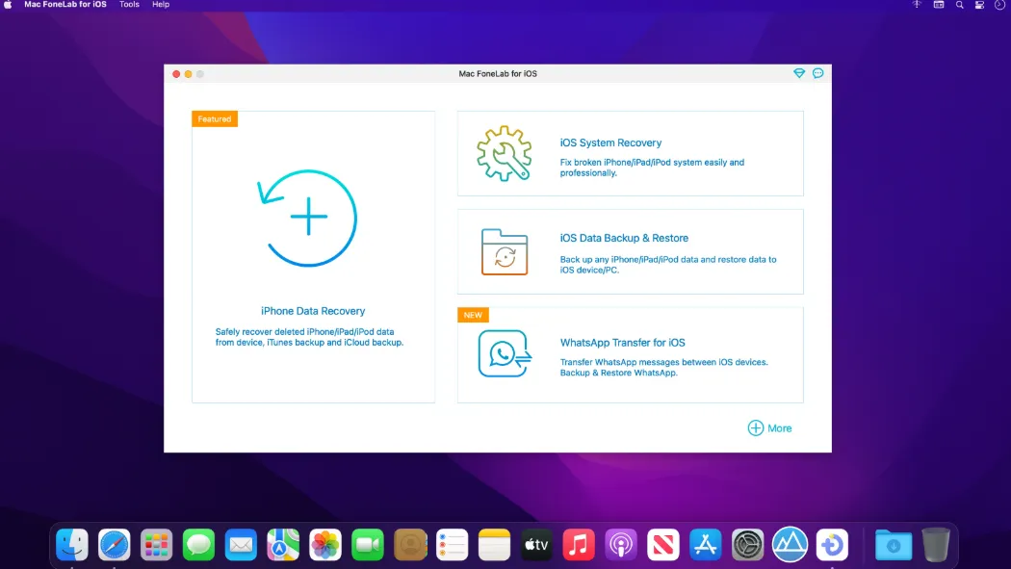
Task: Launch Safari from the dock
Action: [x=115, y=545]
